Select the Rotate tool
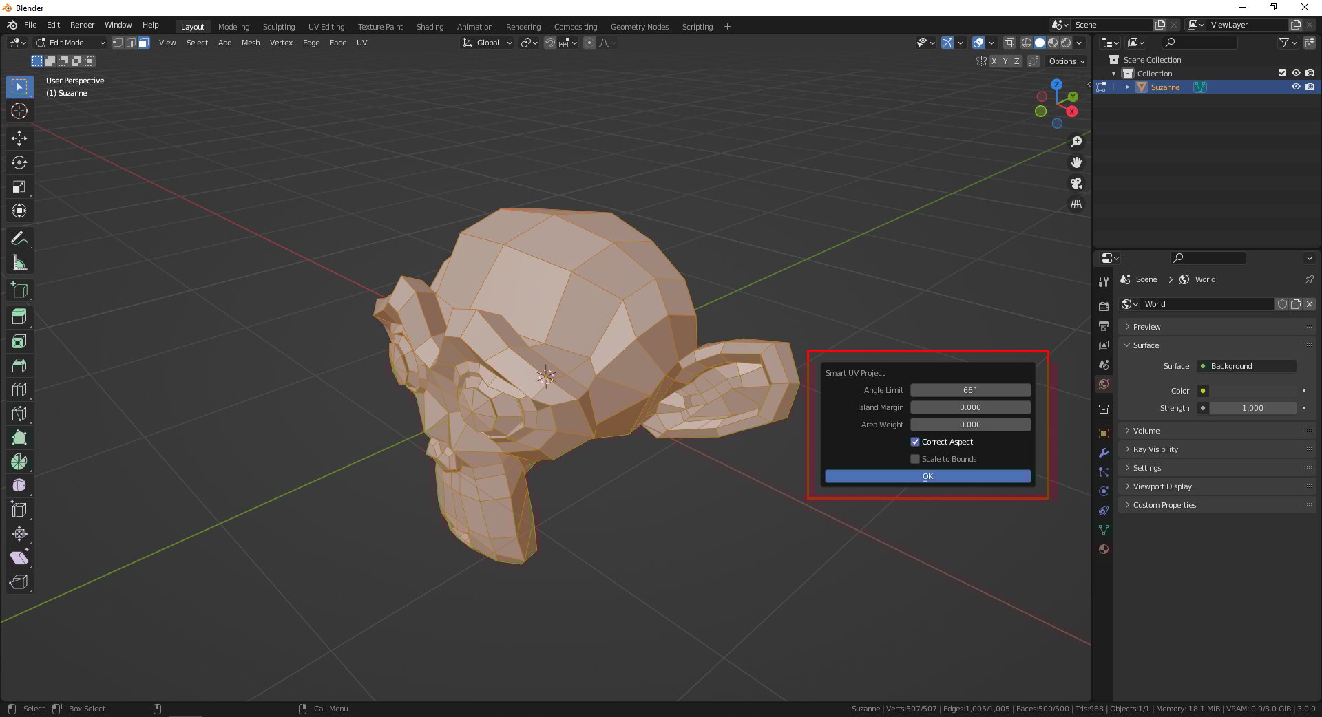Viewport: 1322px width, 717px height. click(x=19, y=163)
